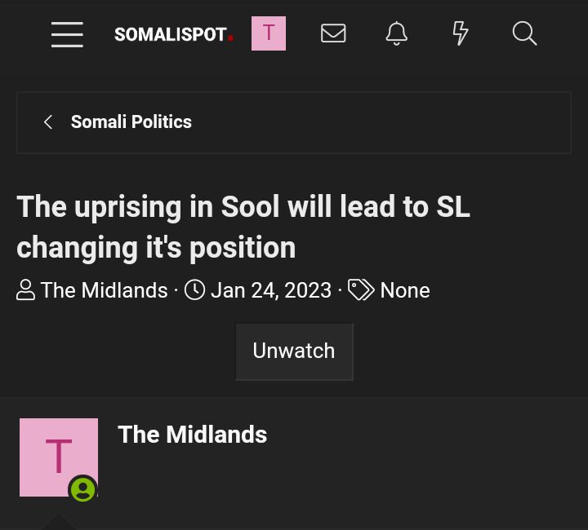588x530 pixels.
Task: Open the search magnifier icon
Action: pyautogui.click(x=524, y=33)
